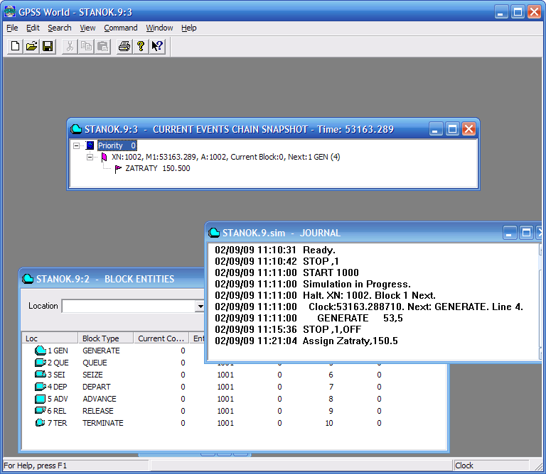Open the View menu
The width and height of the screenshot is (546, 474).
pyautogui.click(x=87, y=28)
